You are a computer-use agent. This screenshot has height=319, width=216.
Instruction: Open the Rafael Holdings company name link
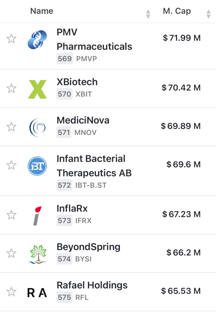coord(92,285)
